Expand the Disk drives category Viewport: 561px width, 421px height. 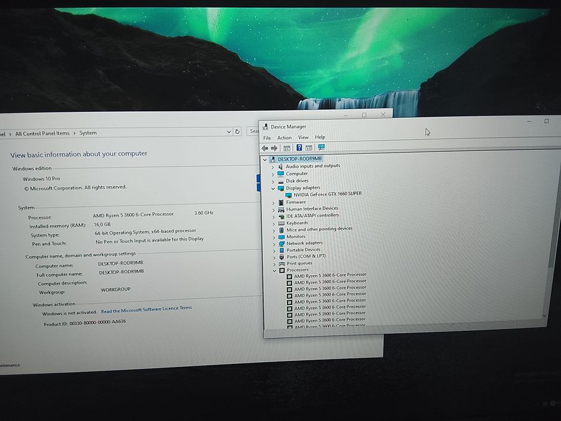(x=273, y=182)
